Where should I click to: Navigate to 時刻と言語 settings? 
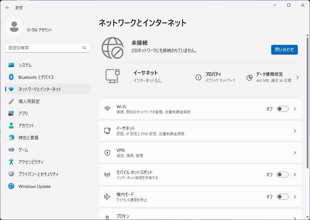[48, 138]
